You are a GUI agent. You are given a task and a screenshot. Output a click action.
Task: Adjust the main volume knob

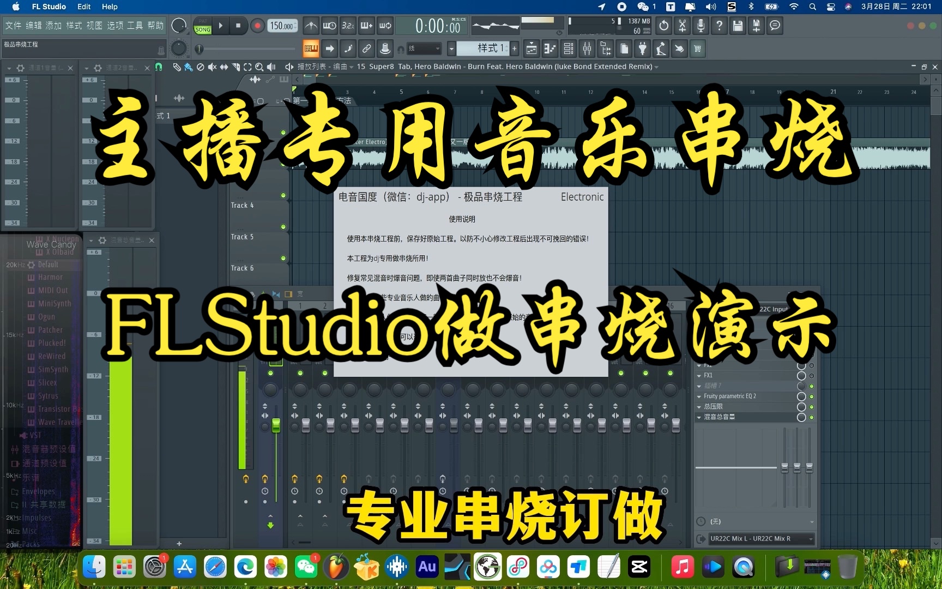tap(179, 26)
